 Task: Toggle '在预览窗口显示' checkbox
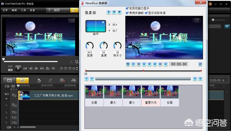click(127, 8)
